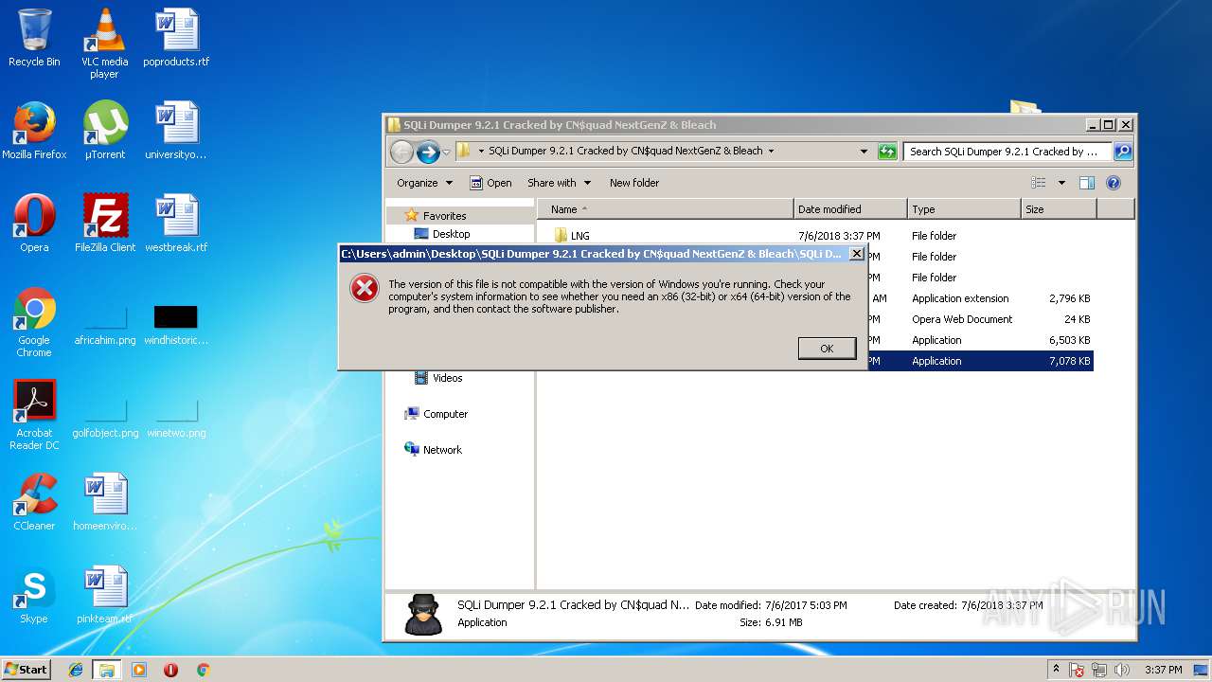Select windhistoric... black thumbnail file
Viewport: 1212px width, 682px height.
pos(176,324)
